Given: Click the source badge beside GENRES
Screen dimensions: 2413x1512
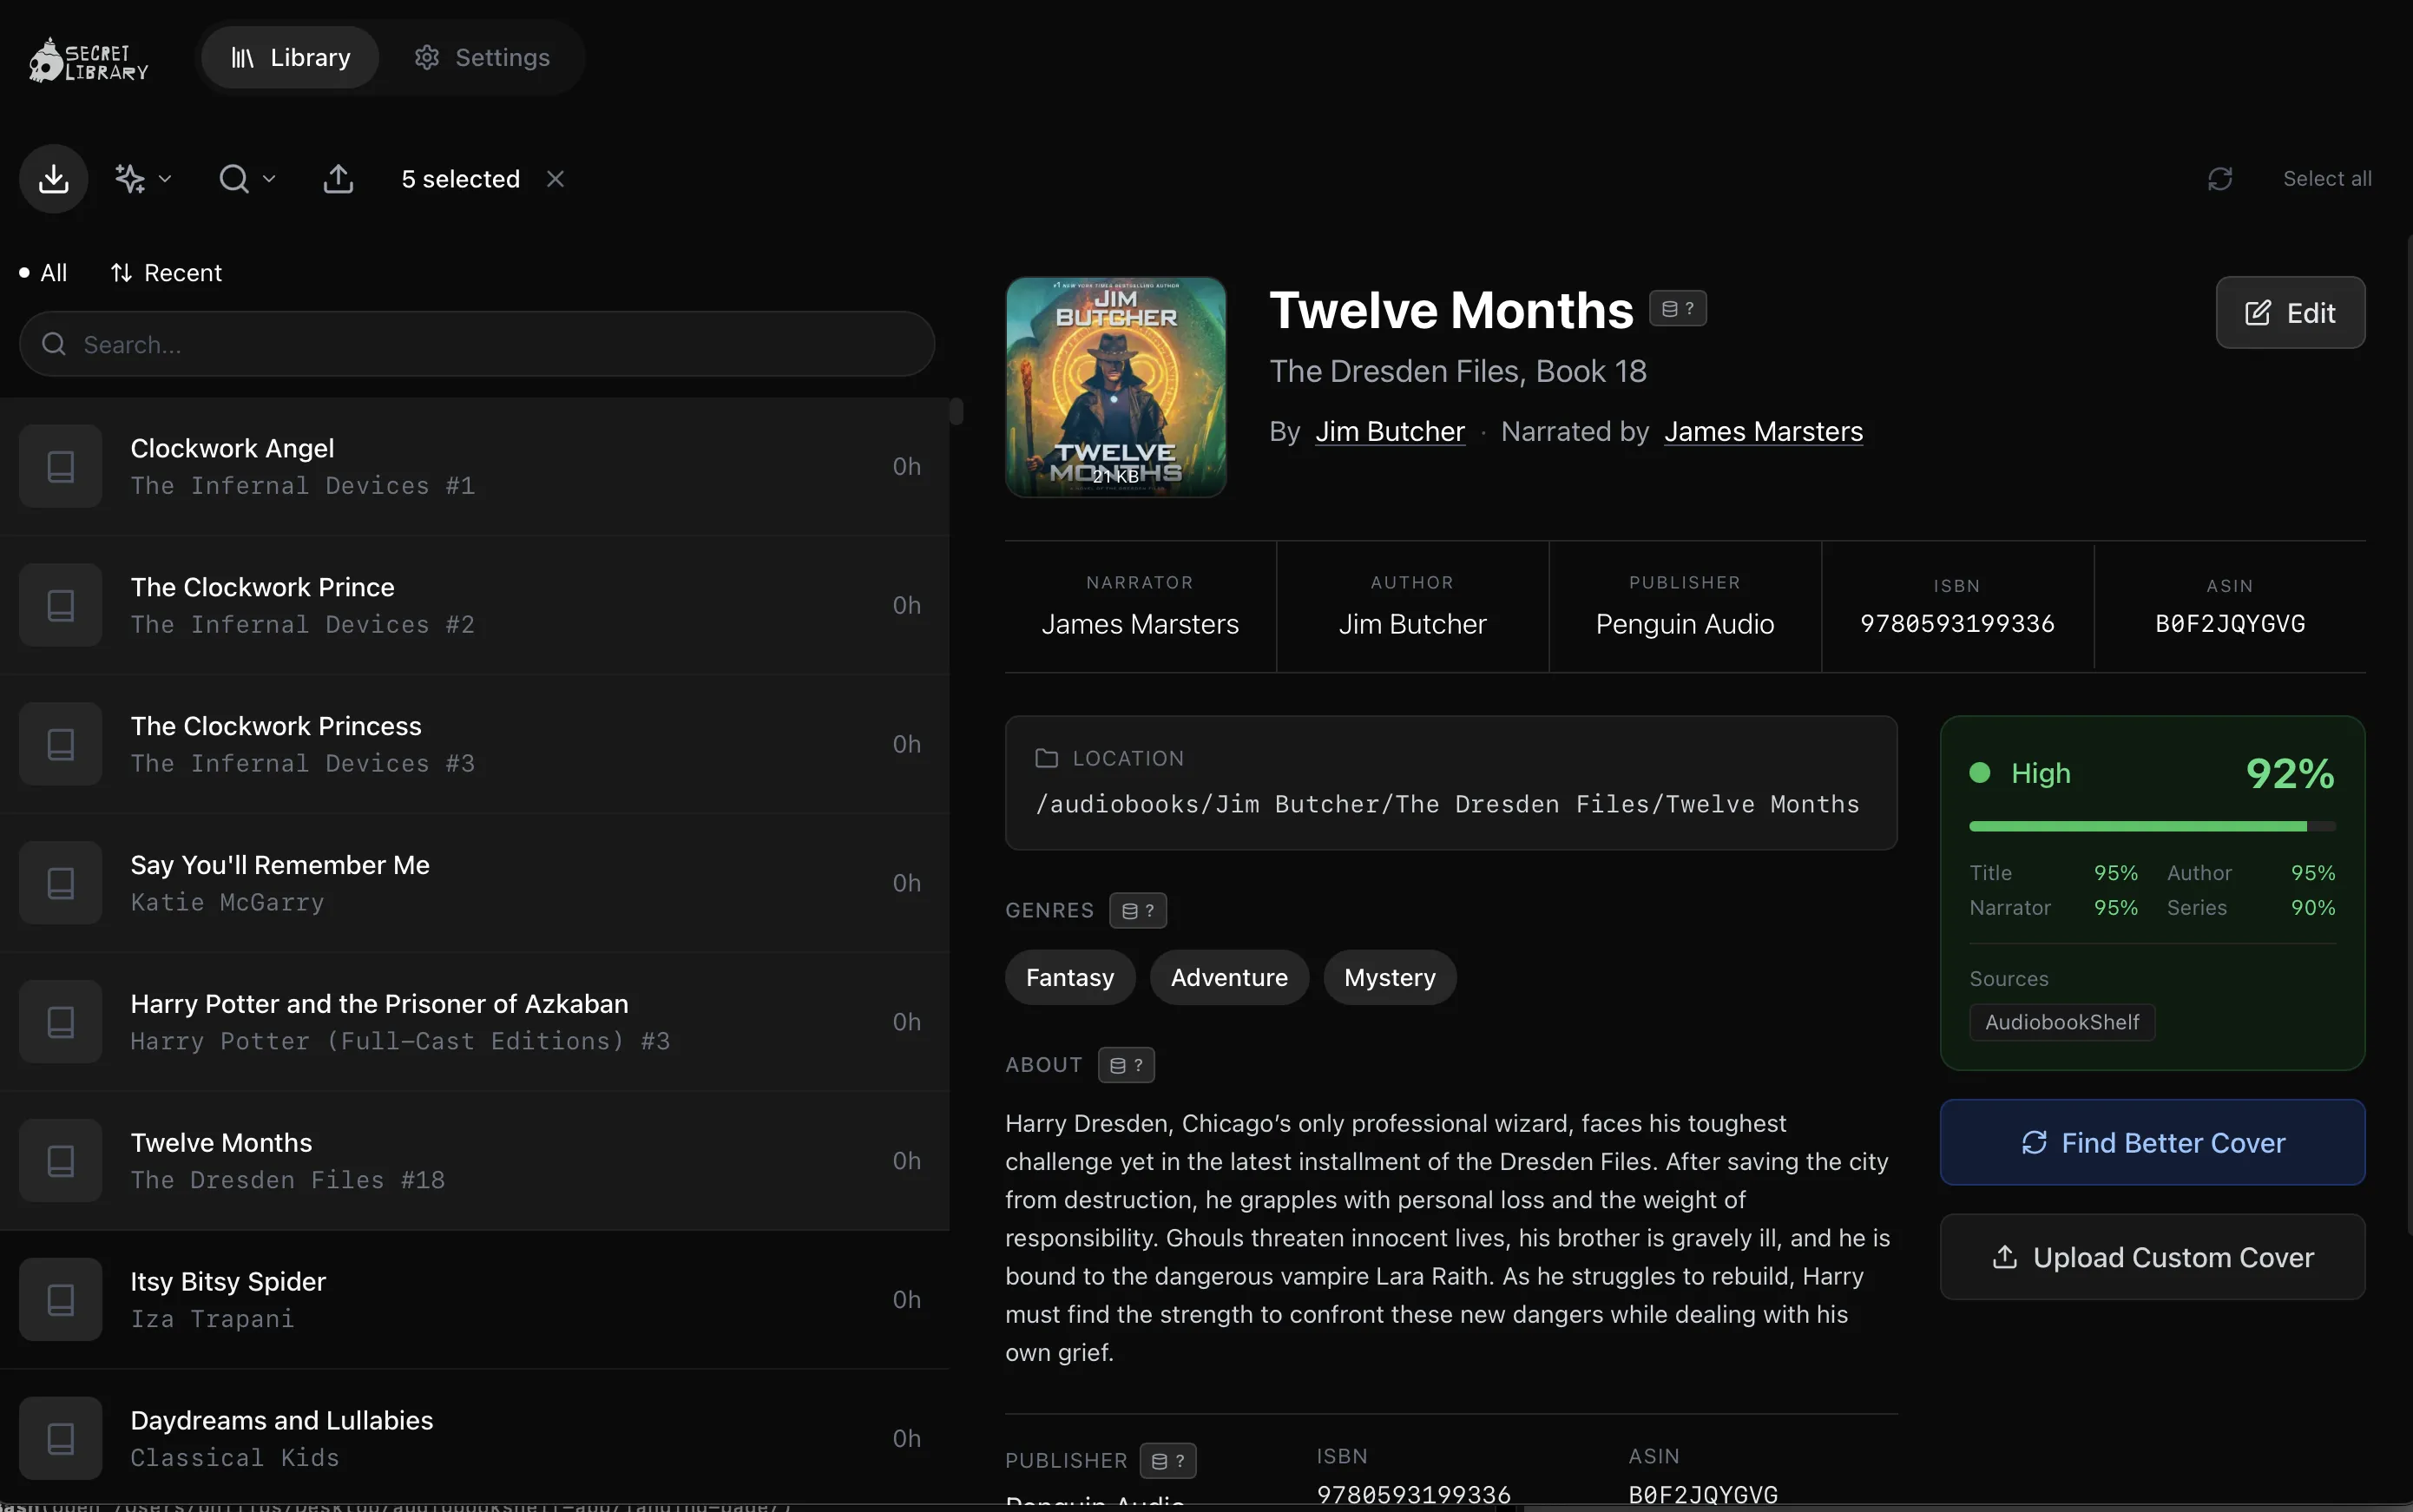Looking at the screenshot, I should 1137,911.
